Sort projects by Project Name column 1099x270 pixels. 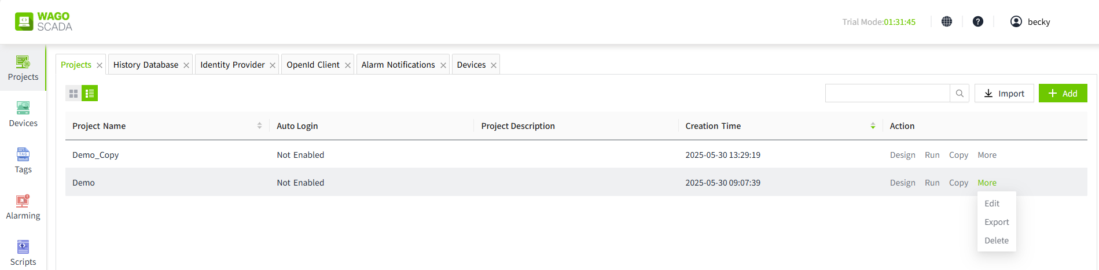259,125
